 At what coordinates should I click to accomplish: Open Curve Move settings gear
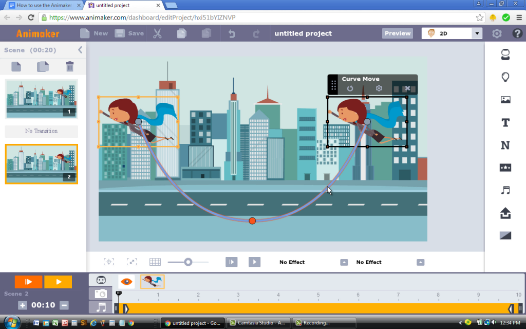379,88
